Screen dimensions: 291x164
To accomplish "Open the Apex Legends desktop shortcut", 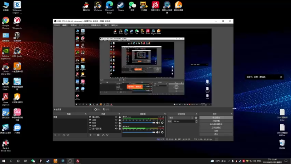I will click(5, 99).
